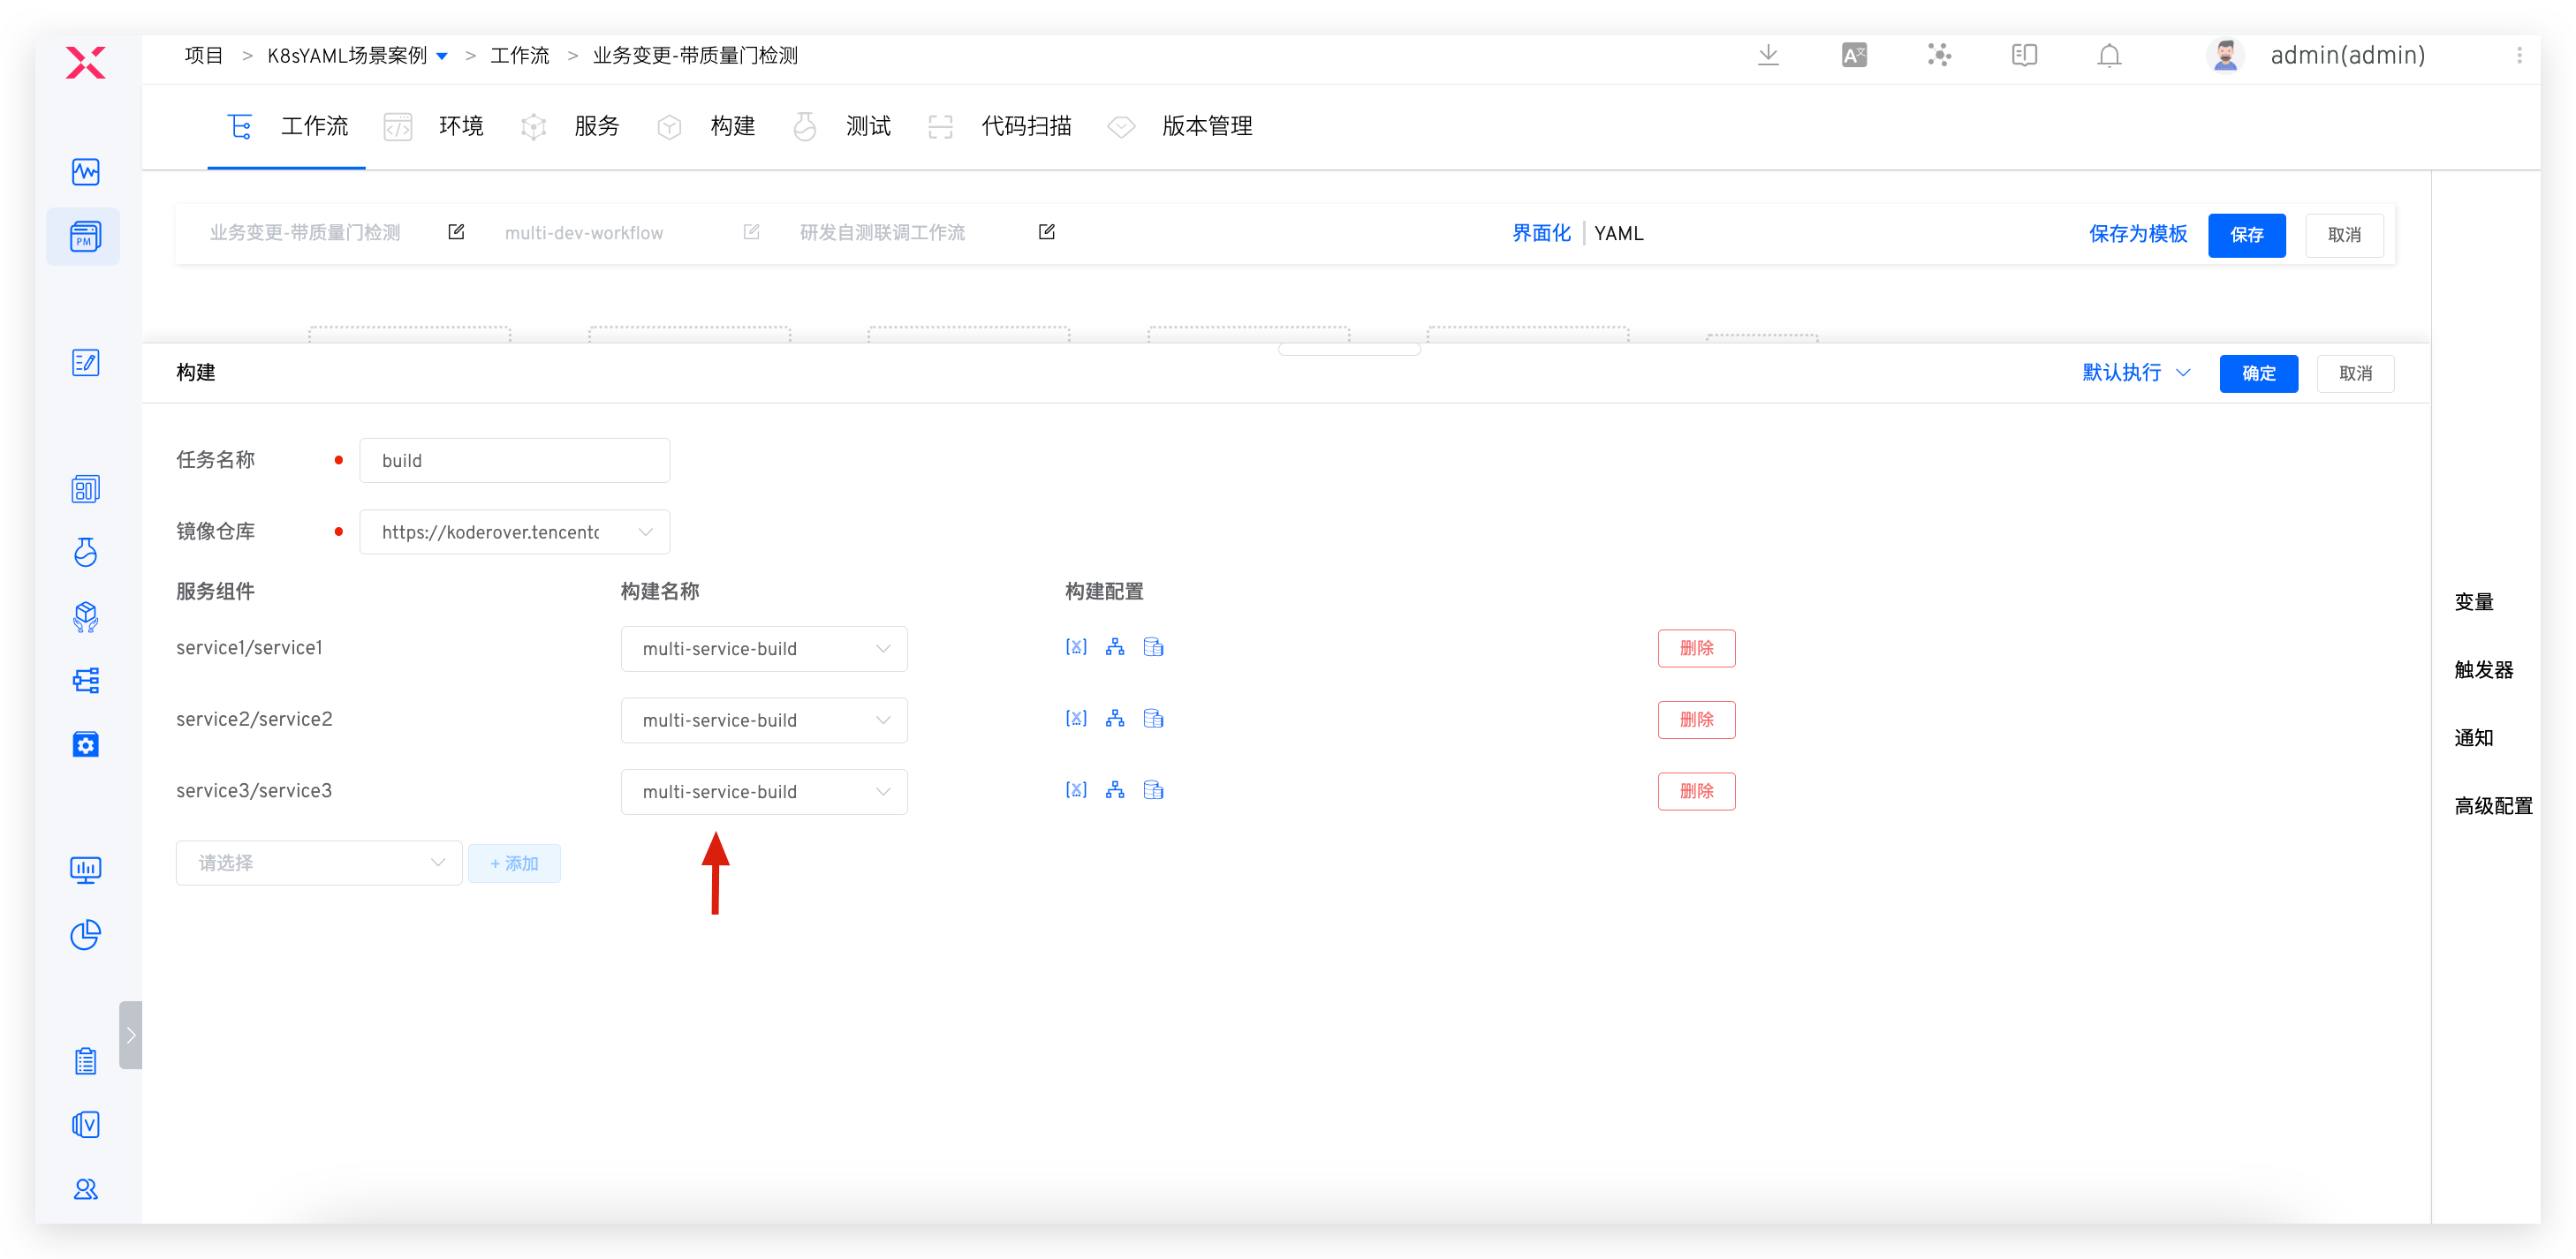Click the pencil icon next to multi-dev-workflow
This screenshot has height=1259, width=2576.
coord(751,232)
